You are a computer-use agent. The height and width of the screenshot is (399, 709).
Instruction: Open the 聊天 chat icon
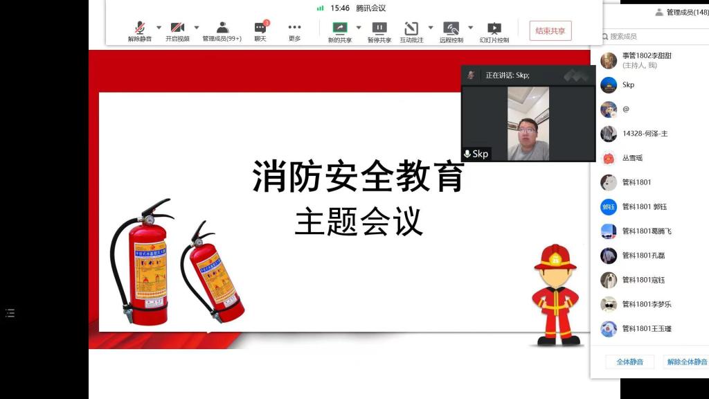tap(260, 28)
